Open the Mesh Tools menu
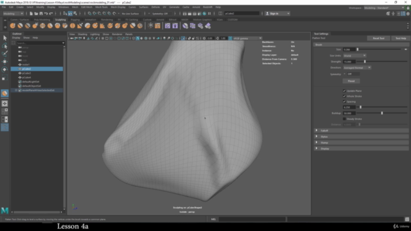Image resolution: width=411 pixels, height=231 pixels. tap(101, 7)
